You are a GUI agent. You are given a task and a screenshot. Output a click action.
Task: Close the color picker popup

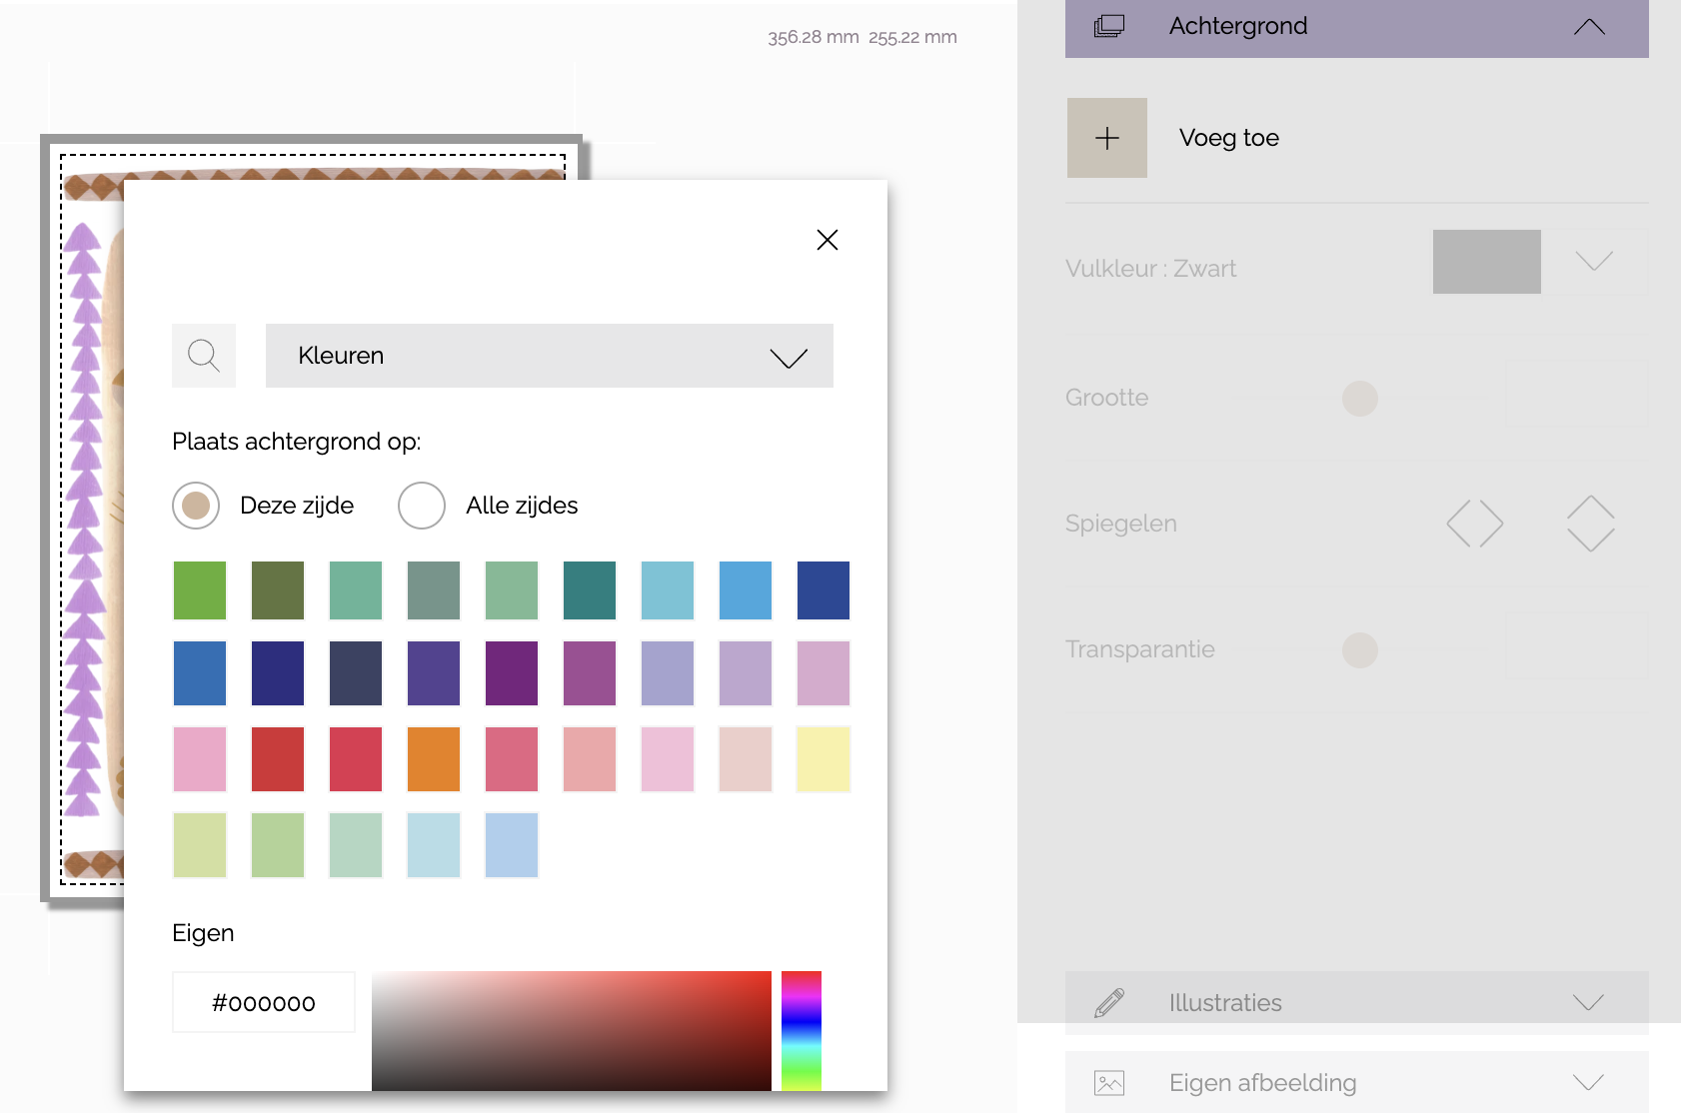coord(827,240)
